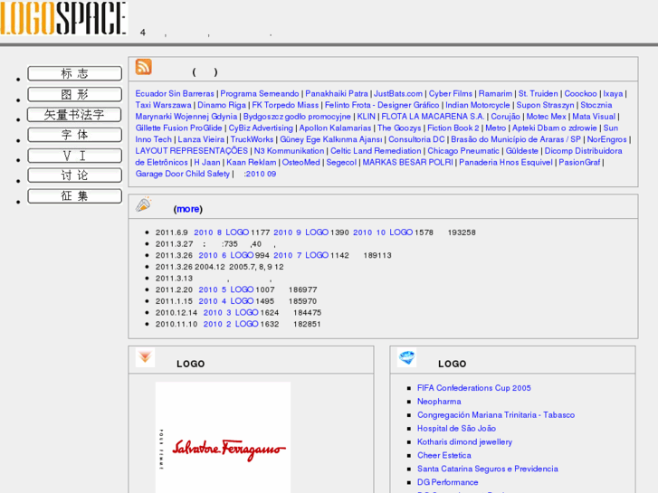Image resolution: width=658 pixels, height=493 pixels.
Task: Open the Ecuador Sin Barreras link
Action: pos(175,93)
